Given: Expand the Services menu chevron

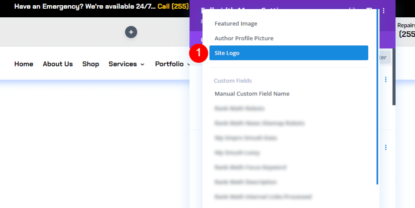Looking at the screenshot, I should [142, 64].
